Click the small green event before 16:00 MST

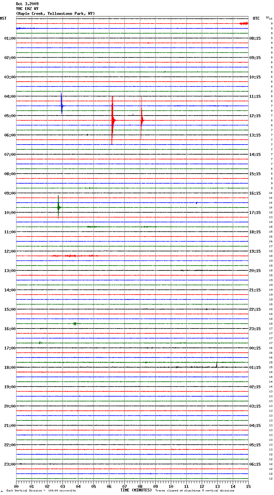coord(75,324)
